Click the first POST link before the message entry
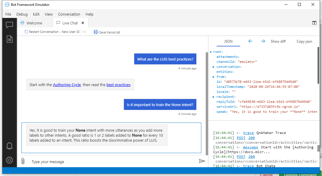The height and width of the screenshot is (176, 322). pyautogui.click(x=241, y=138)
